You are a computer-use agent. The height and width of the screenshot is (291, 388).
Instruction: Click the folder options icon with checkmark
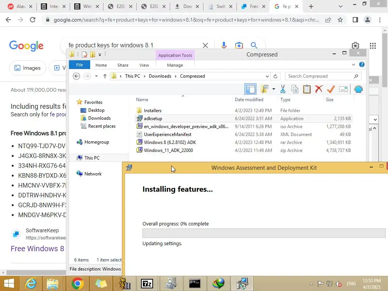click(x=264, y=89)
